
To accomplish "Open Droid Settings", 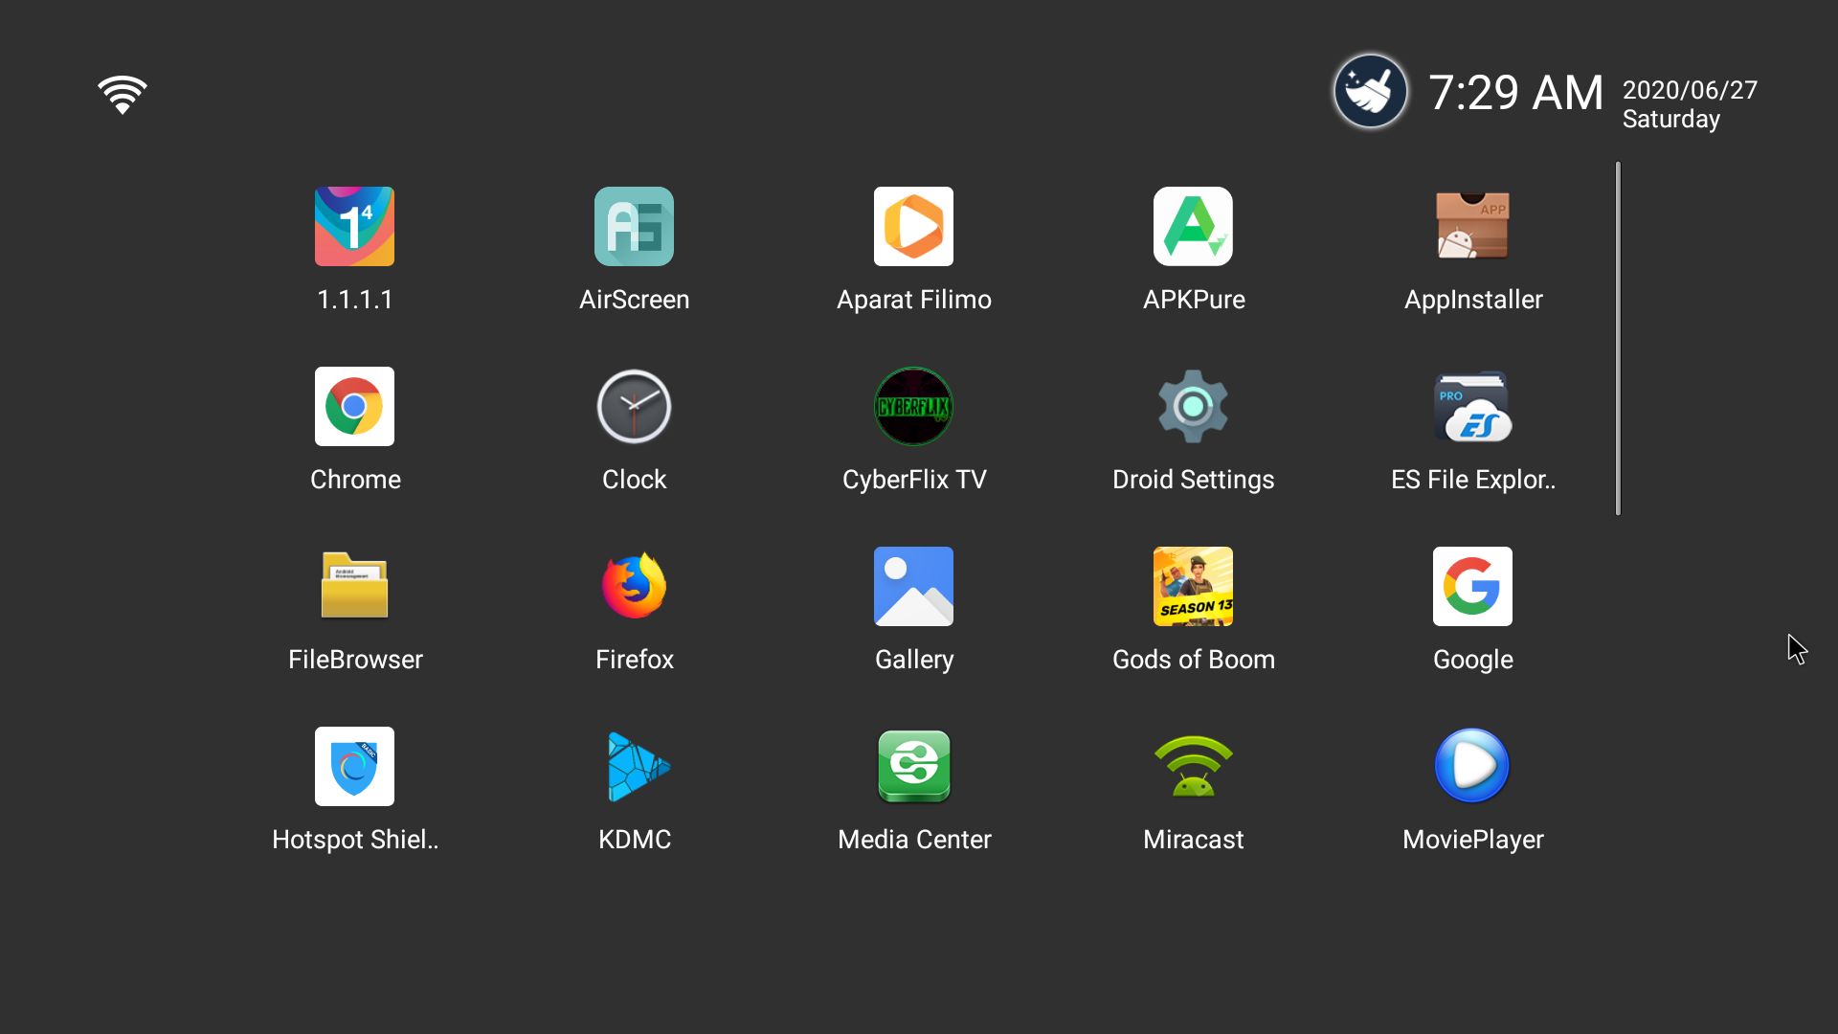I will tap(1193, 407).
